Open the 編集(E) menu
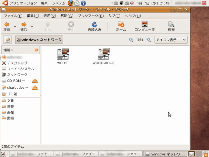This screenshot has height=157, width=209. coord(33,16)
